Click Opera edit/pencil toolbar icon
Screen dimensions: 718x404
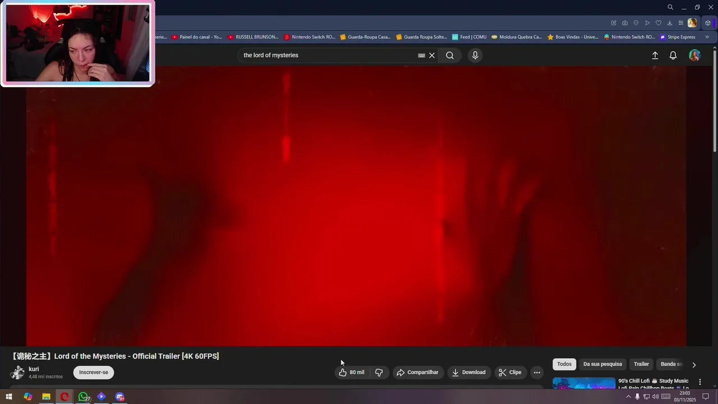coord(614,23)
